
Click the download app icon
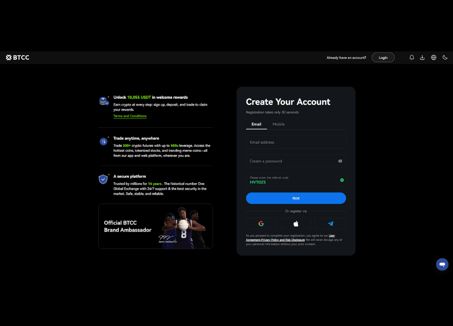(x=422, y=58)
